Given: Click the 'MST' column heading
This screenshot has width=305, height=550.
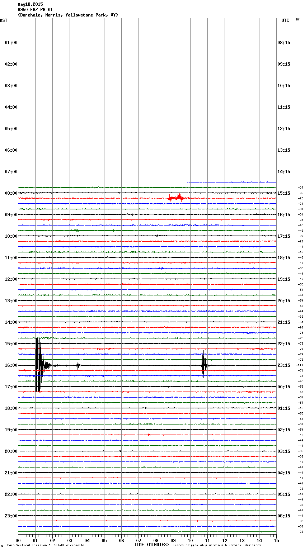Looking at the screenshot, I should tap(4, 20).
